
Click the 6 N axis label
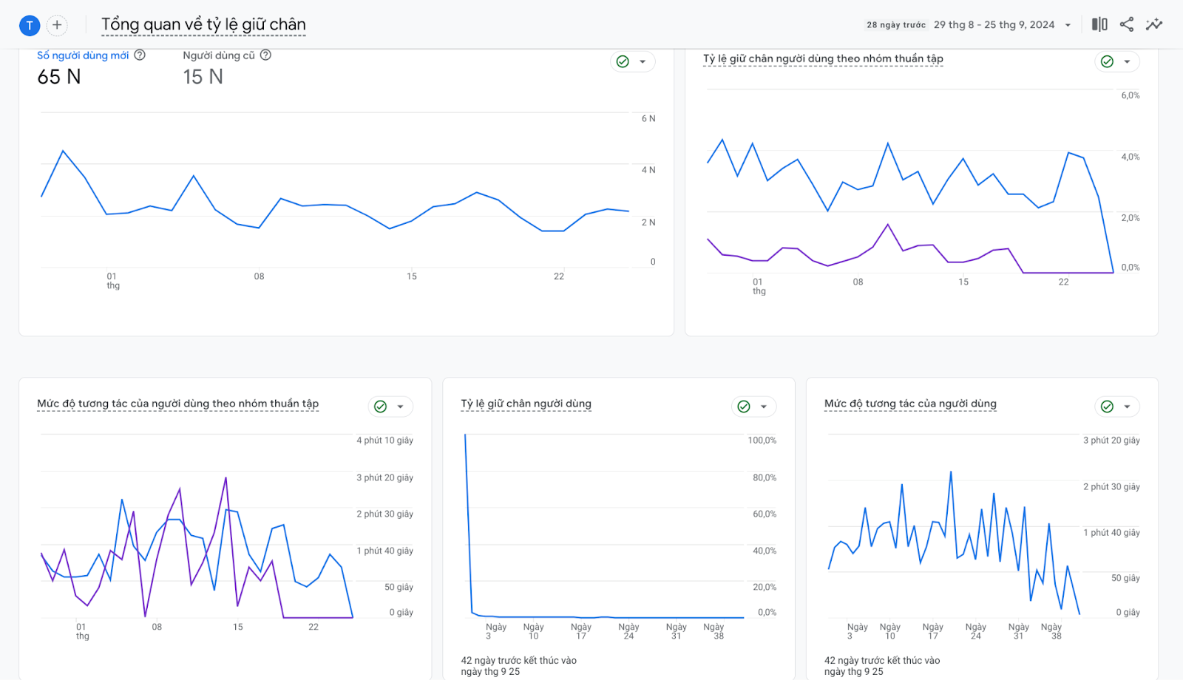click(648, 119)
